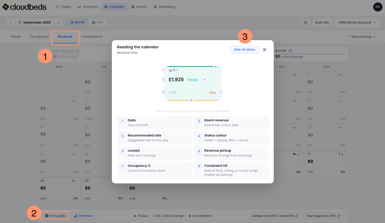Image resolution: width=385 pixels, height=223 pixels.
Task: Go to previous month arrow
Action: 11,22
